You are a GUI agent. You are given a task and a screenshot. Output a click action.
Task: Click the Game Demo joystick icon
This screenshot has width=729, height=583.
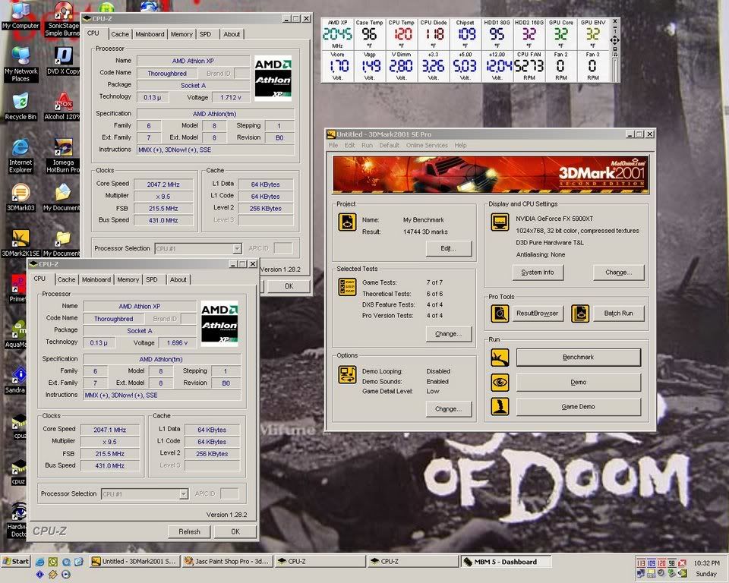(500, 407)
